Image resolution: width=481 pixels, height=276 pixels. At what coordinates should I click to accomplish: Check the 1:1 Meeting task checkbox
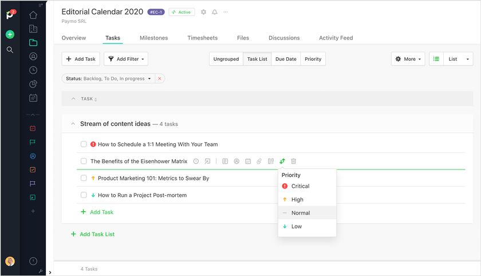pyautogui.click(x=84, y=144)
